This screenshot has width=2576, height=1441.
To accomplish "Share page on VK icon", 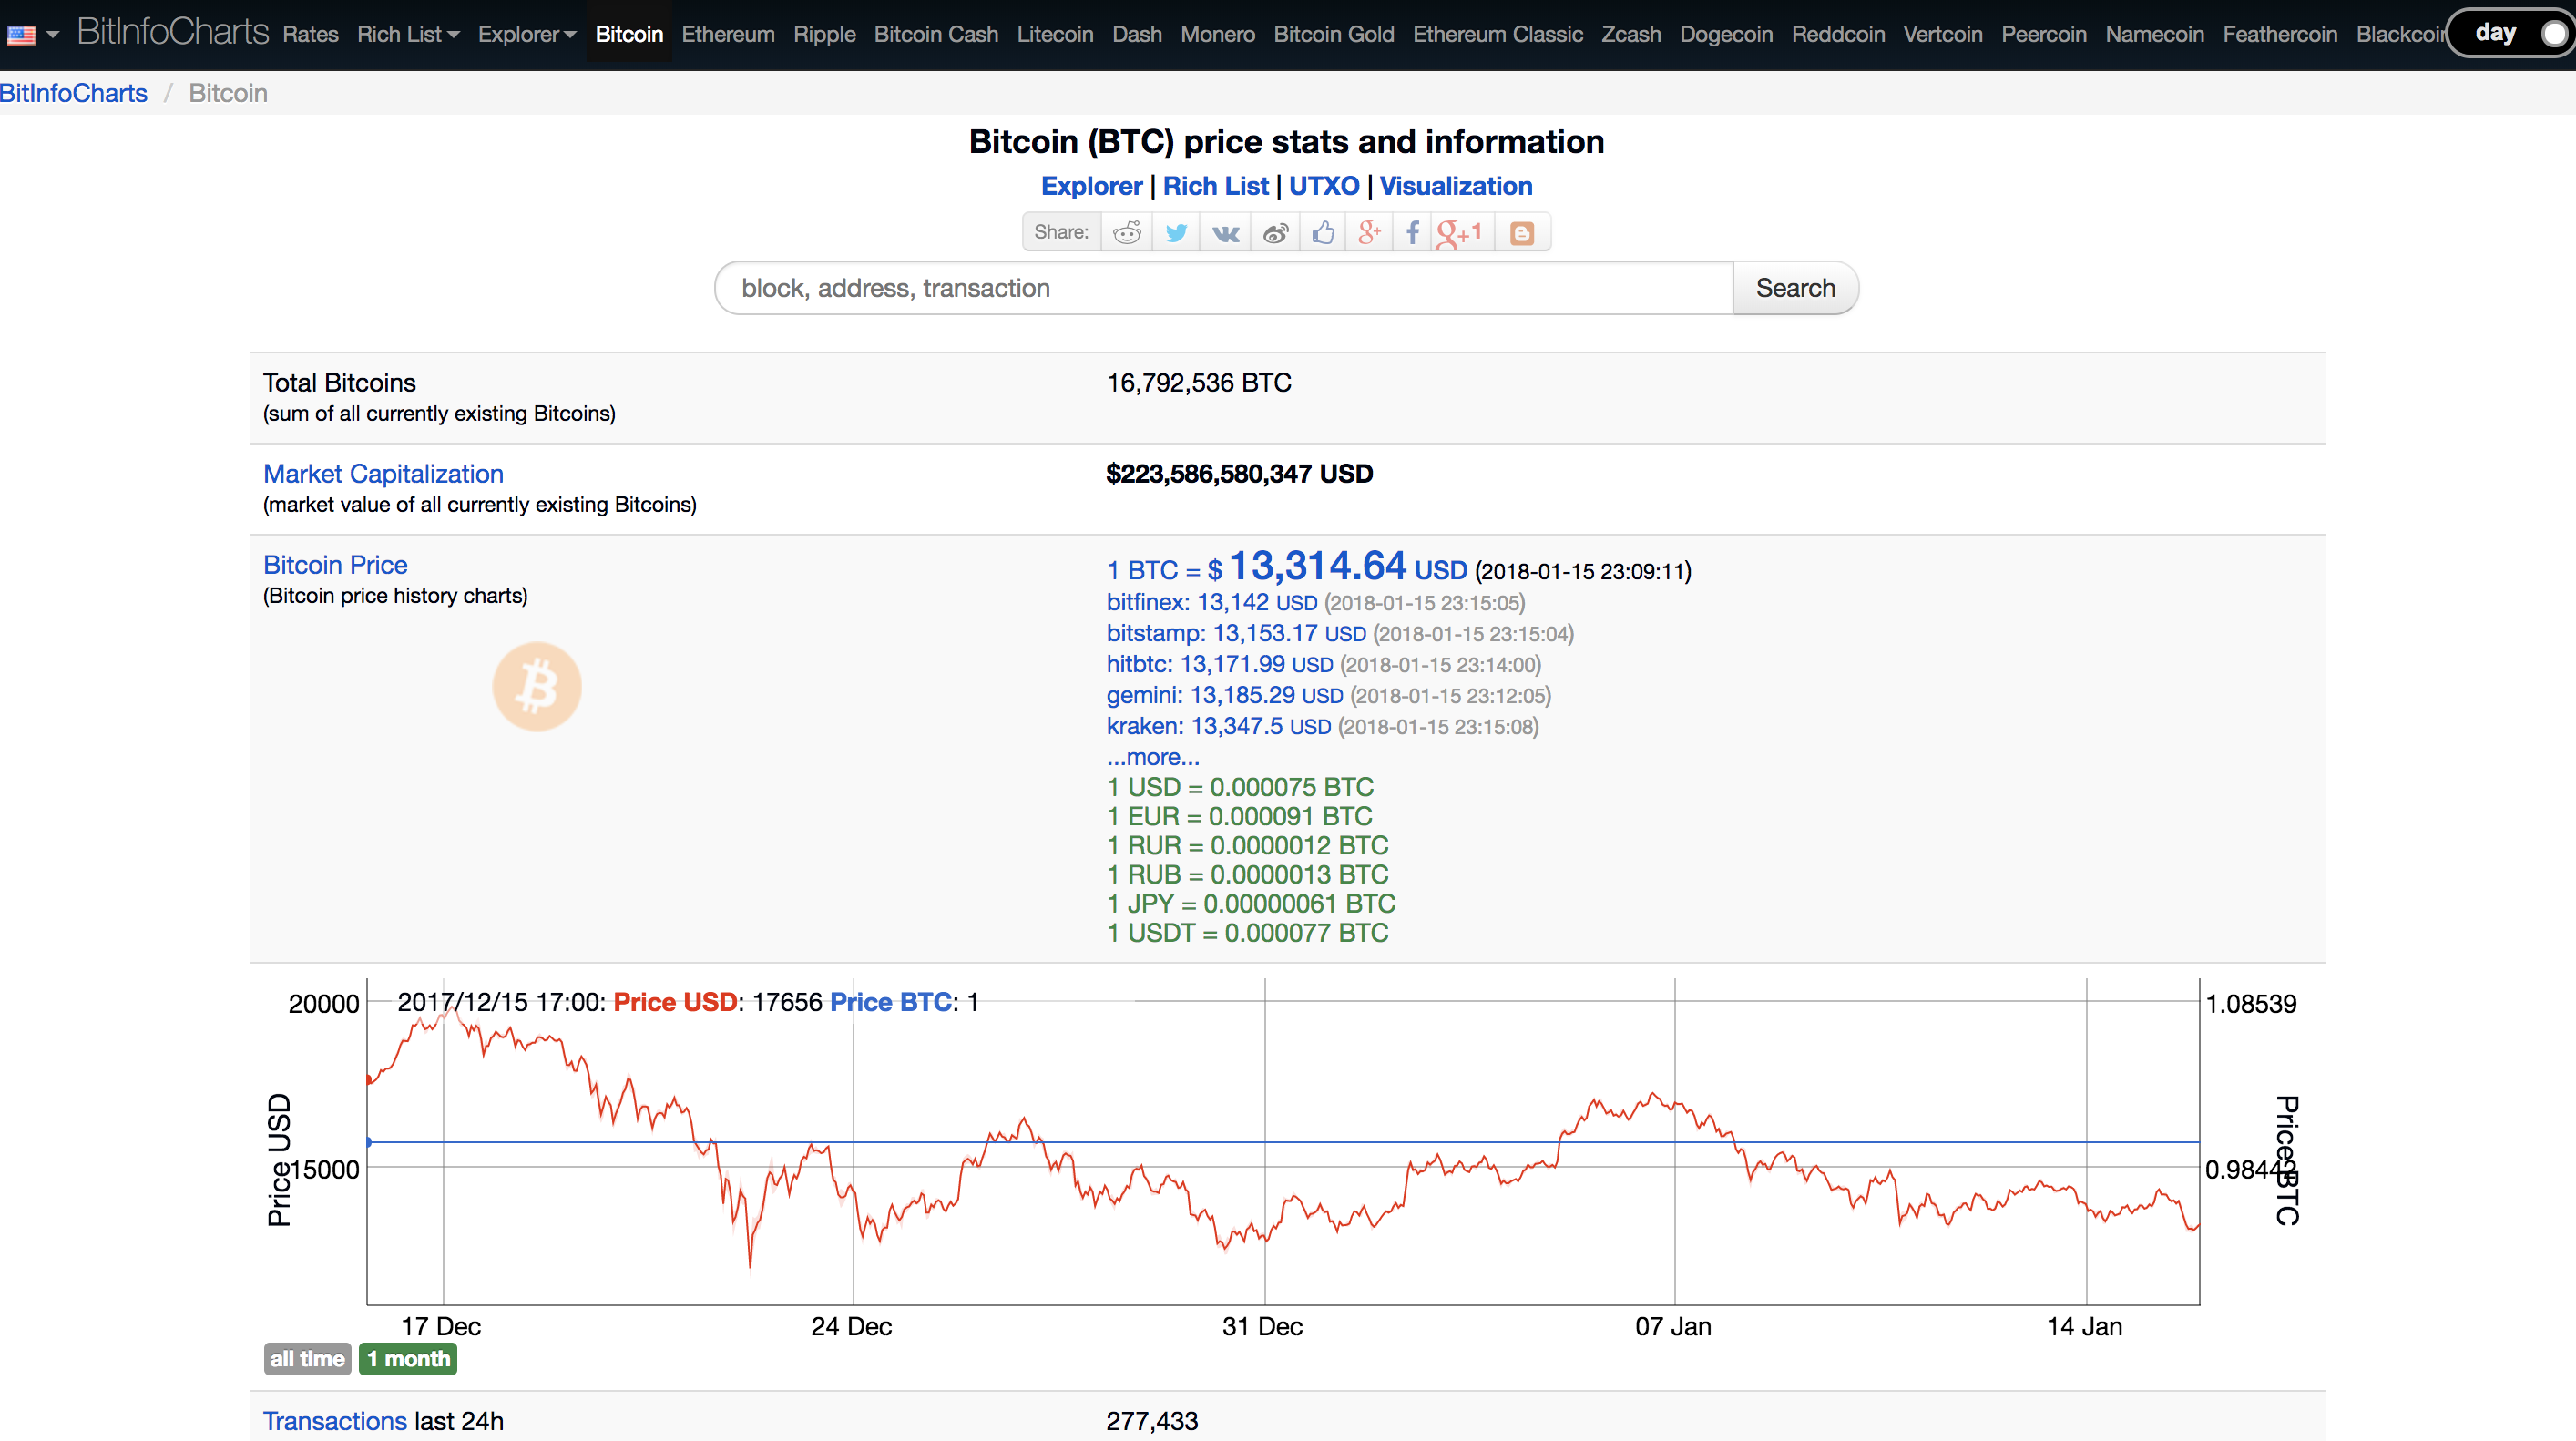I will click(x=1225, y=232).
